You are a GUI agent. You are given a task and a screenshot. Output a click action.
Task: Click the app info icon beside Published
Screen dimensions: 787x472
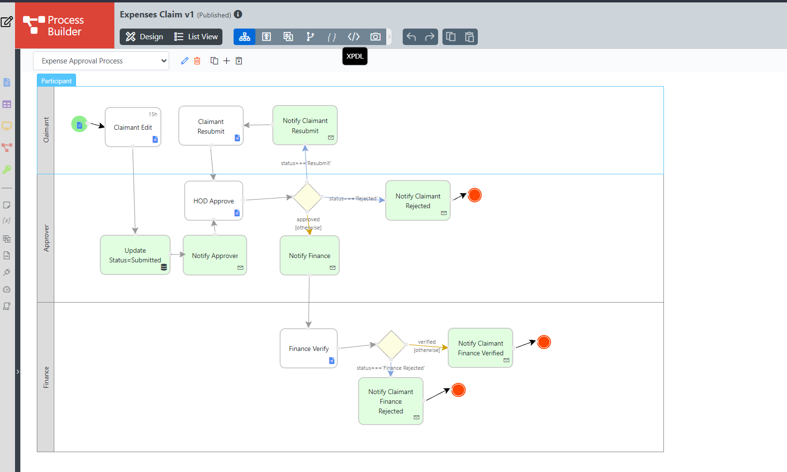(x=238, y=15)
